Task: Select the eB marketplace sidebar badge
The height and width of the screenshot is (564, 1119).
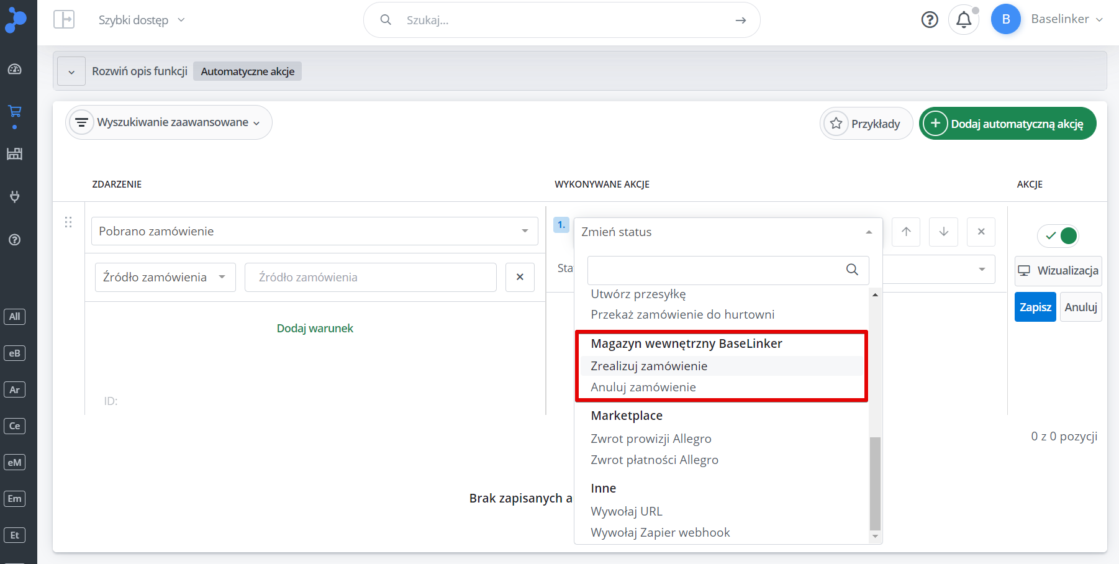Action: coord(15,353)
